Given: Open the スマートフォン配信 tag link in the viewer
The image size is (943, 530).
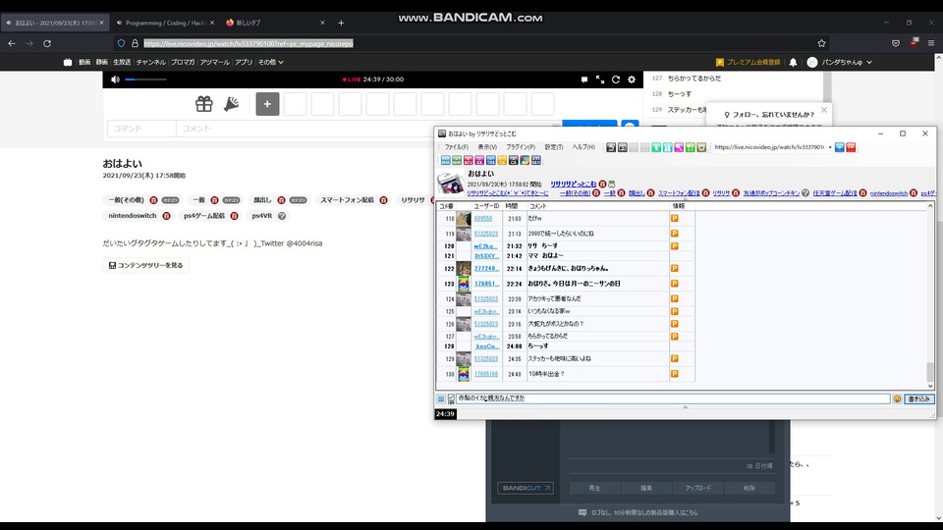Looking at the screenshot, I should click(x=679, y=193).
